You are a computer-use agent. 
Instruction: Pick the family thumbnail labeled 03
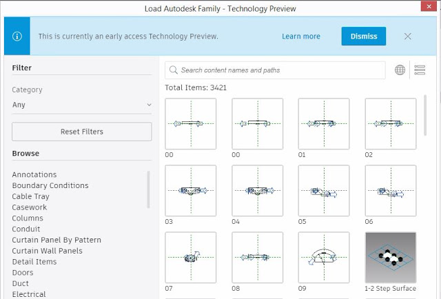pyautogui.click(x=191, y=190)
